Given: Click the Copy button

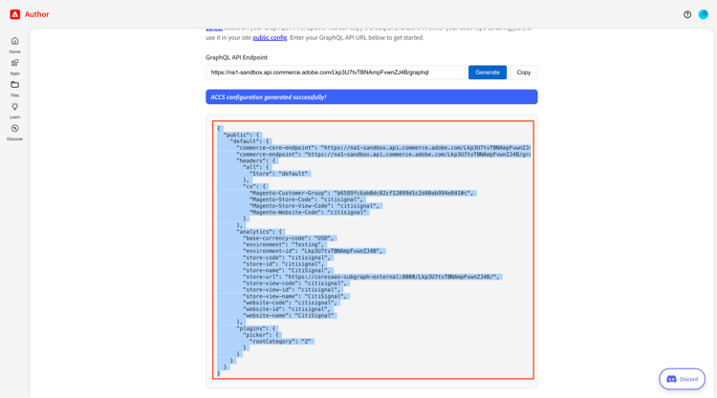Looking at the screenshot, I should point(524,73).
